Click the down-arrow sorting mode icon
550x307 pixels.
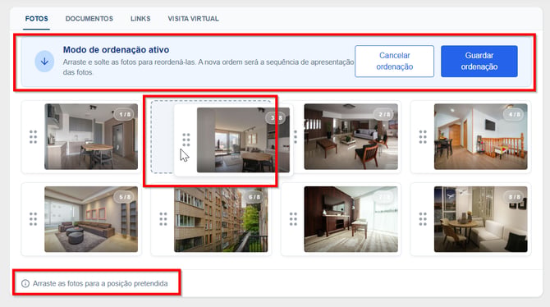coord(44,62)
